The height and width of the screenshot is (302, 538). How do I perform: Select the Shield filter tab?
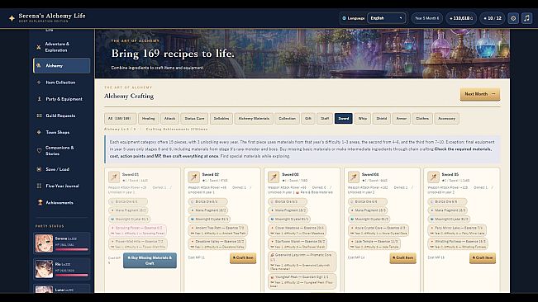tap(382, 119)
